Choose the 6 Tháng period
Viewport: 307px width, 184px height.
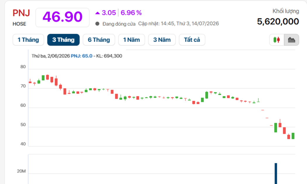[x=99, y=40]
